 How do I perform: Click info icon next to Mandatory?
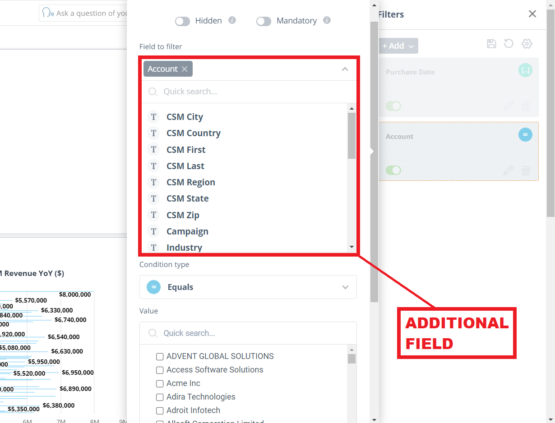[x=327, y=20]
